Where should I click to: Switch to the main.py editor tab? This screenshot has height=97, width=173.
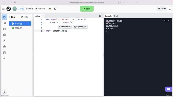38,16
